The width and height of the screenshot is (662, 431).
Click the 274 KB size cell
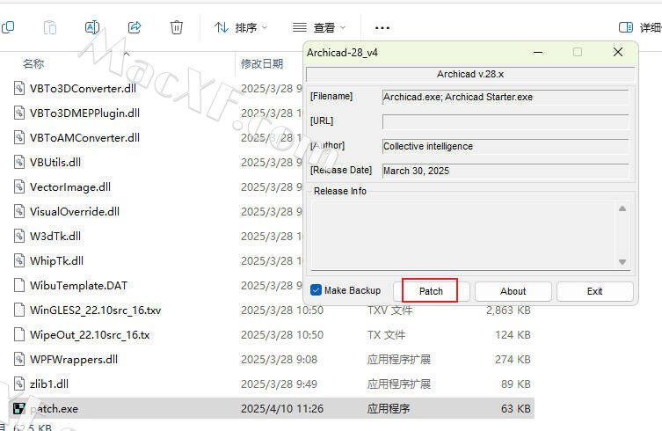(x=513, y=360)
